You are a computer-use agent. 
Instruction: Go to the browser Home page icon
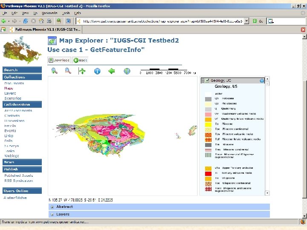point(41,21)
